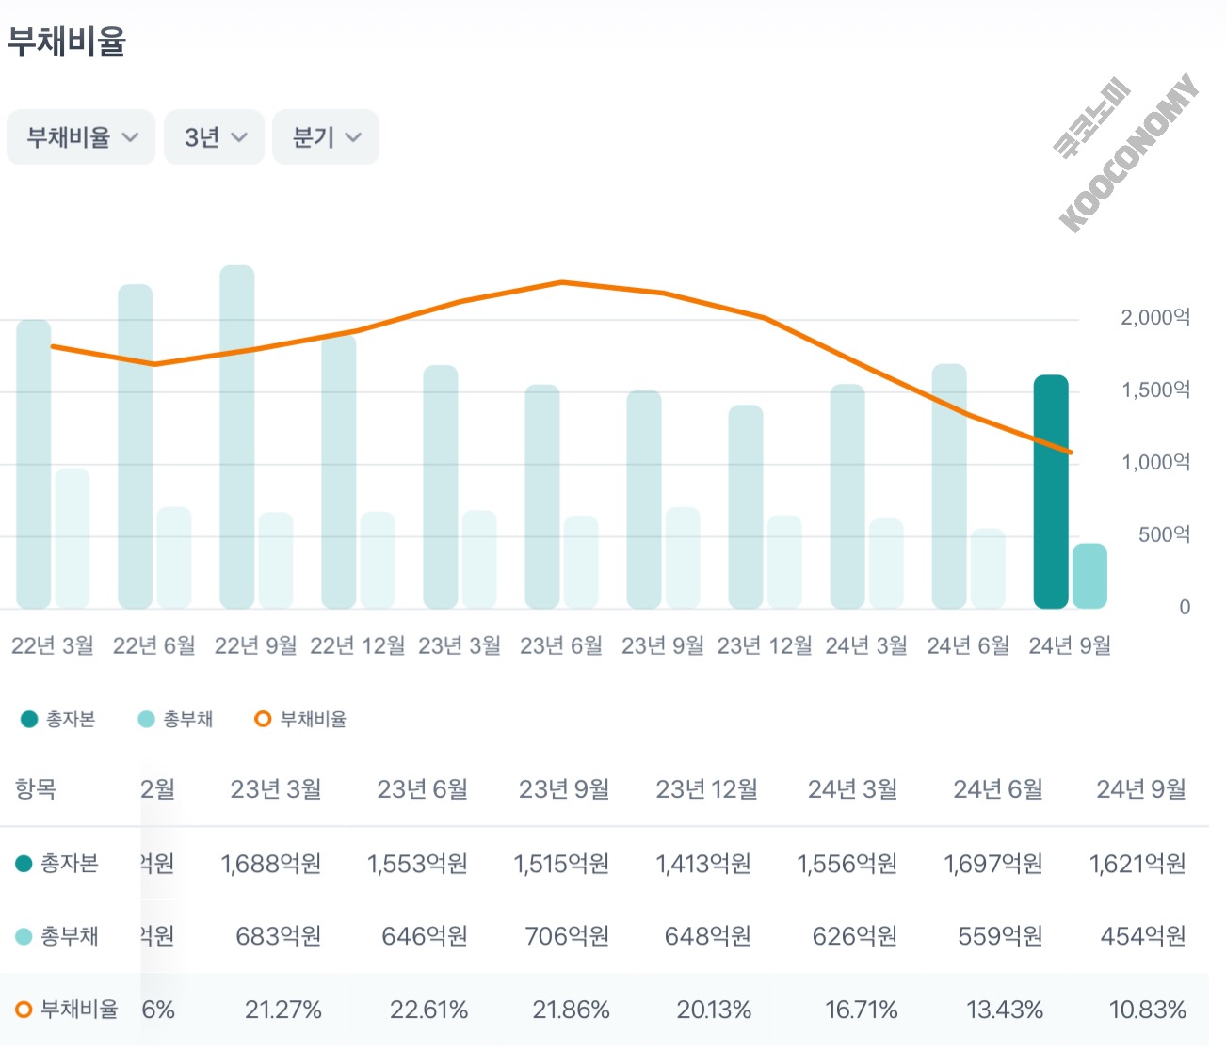Toggle the 총자본 legend item

click(57, 720)
